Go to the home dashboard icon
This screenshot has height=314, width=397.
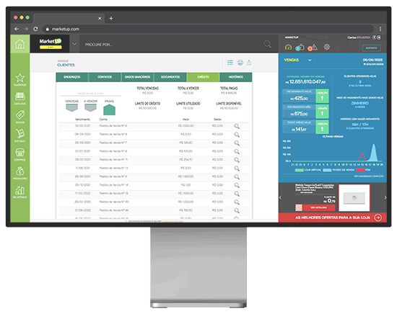point(20,44)
